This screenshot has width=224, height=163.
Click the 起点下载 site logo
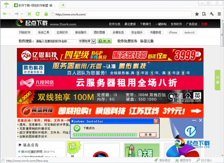pos(46,23)
